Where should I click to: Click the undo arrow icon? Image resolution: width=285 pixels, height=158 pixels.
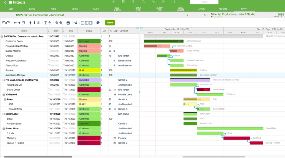4,23
